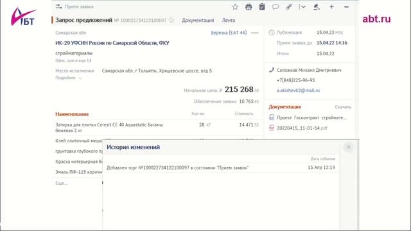Open the 20220415_11-01-54.pdf file
Screen dimensions: 411x231
(302, 128)
